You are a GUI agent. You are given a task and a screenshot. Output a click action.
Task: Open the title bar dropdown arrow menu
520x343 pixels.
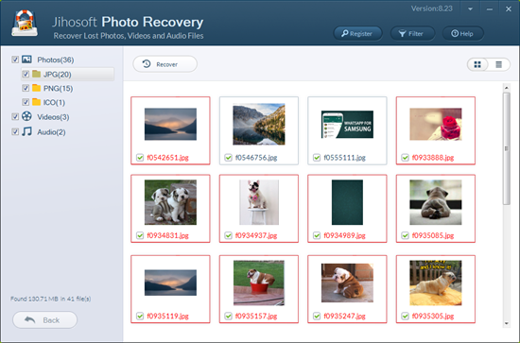click(x=470, y=9)
